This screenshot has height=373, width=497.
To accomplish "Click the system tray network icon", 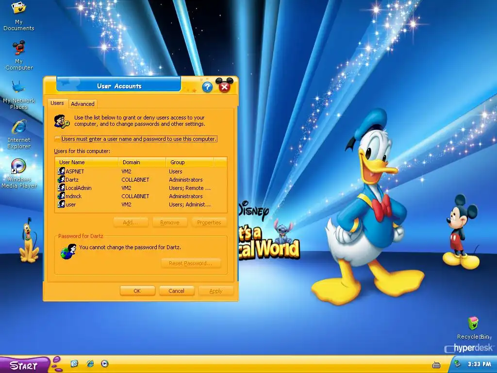I will 457,364.
